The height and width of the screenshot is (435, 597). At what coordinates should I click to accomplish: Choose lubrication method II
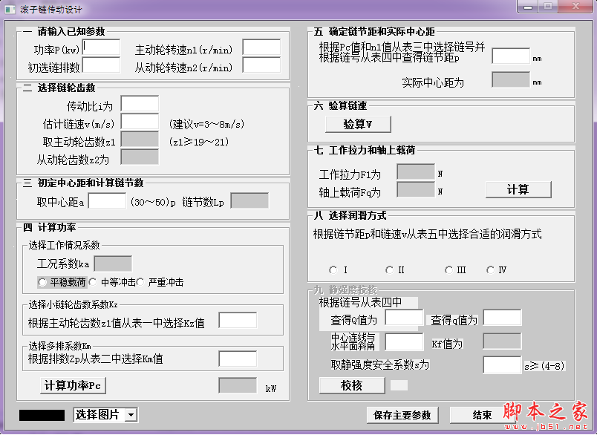click(x=389, y=269)
